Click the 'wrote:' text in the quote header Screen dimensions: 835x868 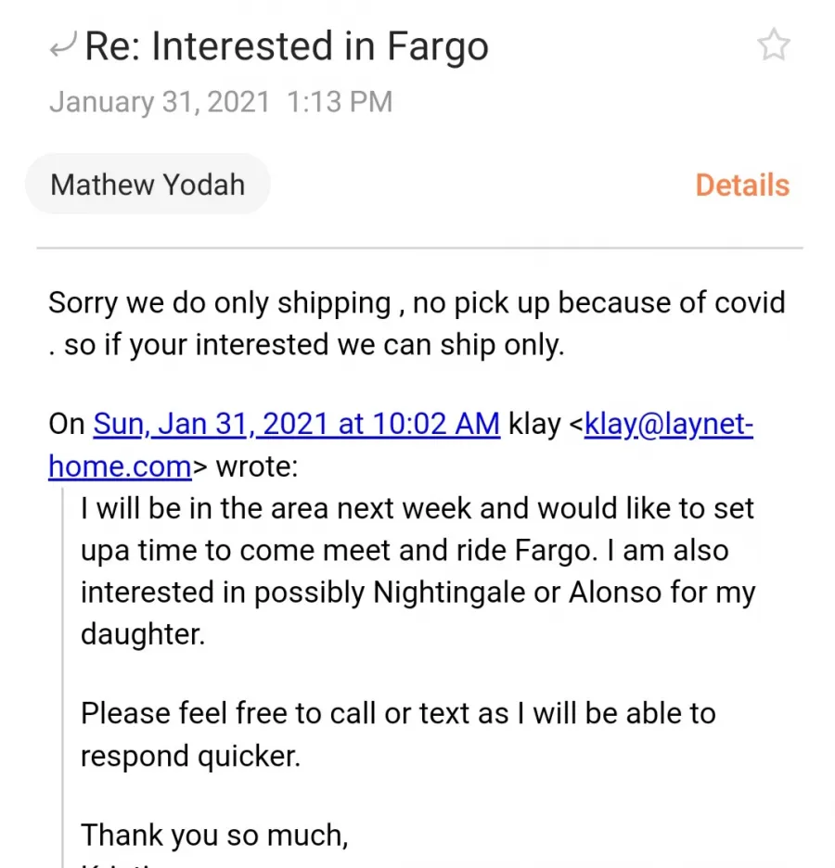(256, 466)
